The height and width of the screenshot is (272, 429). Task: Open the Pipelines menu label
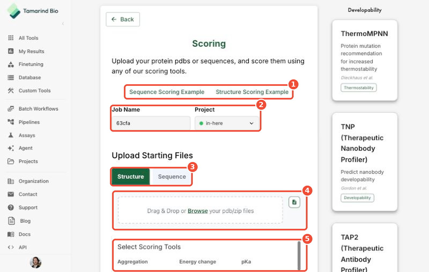[29, 122]
